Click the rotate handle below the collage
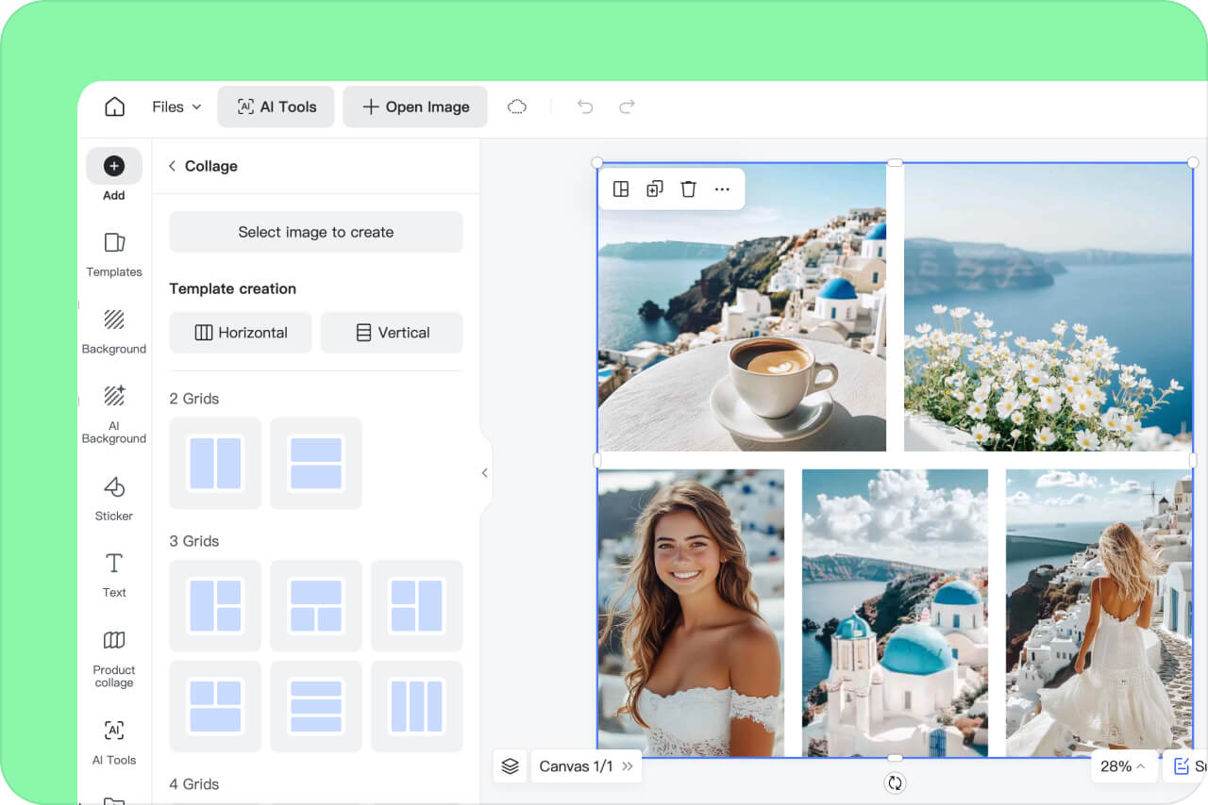Viewport: 1208px width, 805px height. tap(895, 782)
